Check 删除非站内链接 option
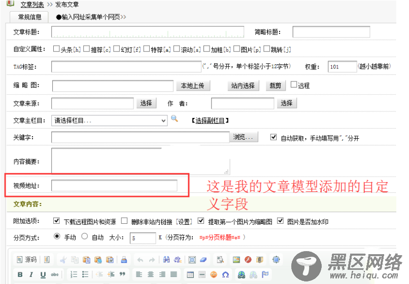This screenshot has width=409, height=284. coord(124,221)
